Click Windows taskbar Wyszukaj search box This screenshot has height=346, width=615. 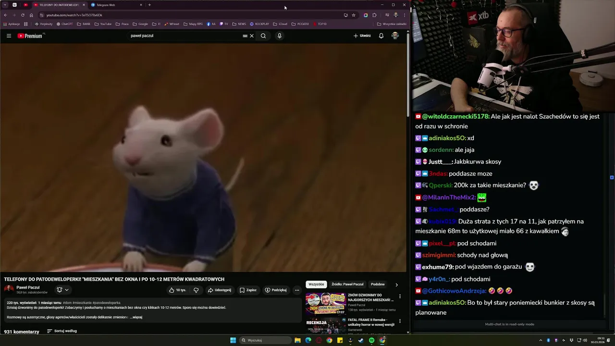(265, 340)
